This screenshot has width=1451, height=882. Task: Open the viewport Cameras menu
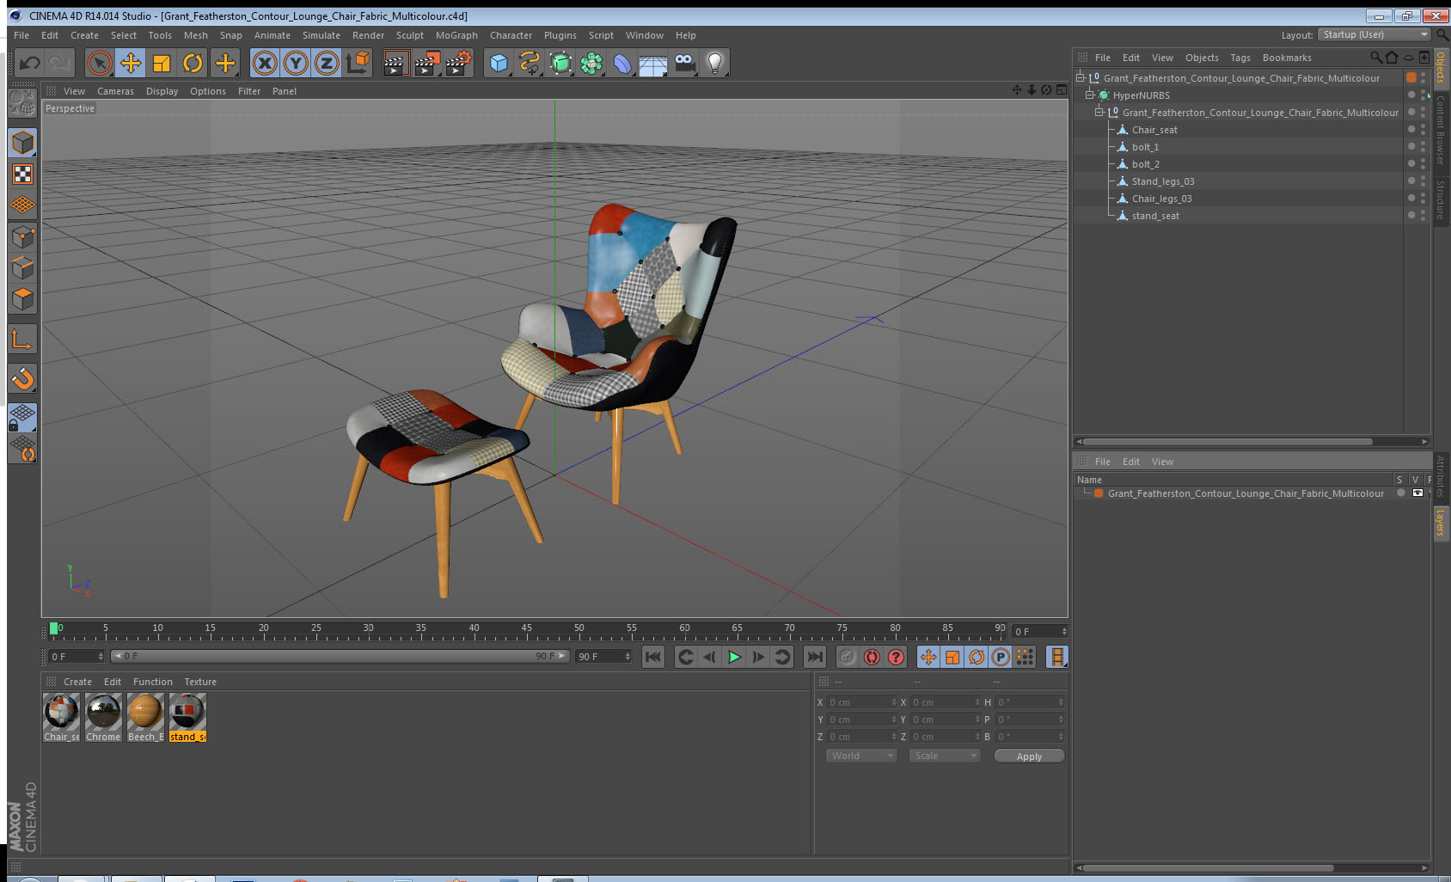(x=115, y=91)
